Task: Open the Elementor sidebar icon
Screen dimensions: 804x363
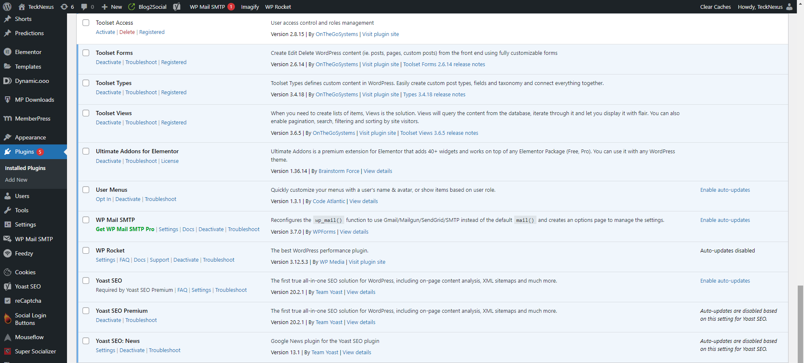Action: point(8,52)
